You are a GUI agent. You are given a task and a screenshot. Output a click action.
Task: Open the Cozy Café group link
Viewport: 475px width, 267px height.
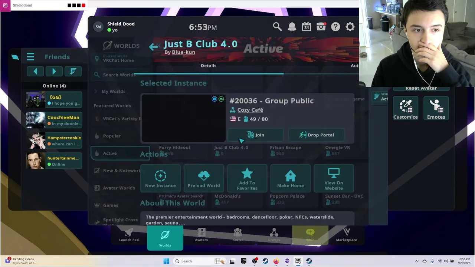(250, 110)
